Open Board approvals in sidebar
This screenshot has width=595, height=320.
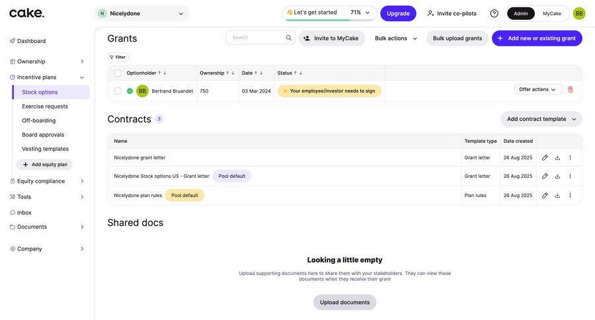[x=43, y=135]
